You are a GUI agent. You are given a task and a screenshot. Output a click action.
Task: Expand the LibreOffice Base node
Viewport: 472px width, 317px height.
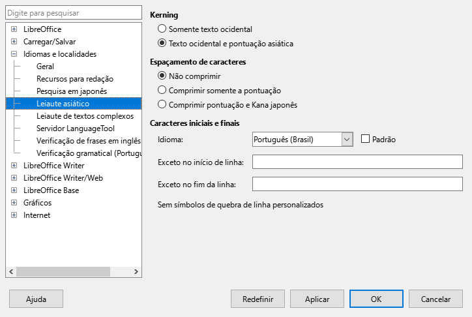pos(14,190)
